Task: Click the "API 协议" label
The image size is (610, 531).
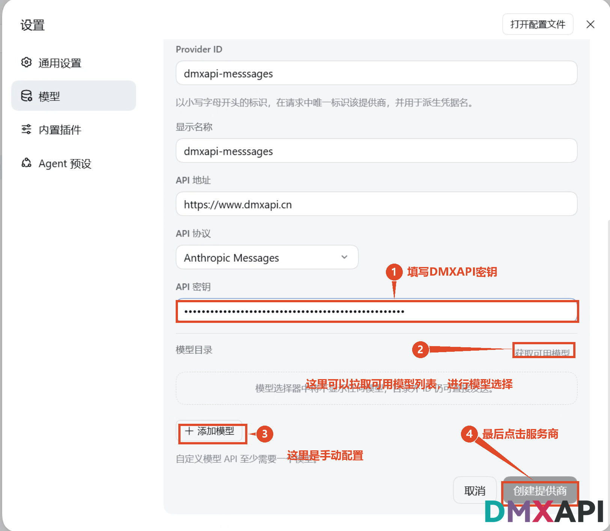Action: click(x=193, y=234)
